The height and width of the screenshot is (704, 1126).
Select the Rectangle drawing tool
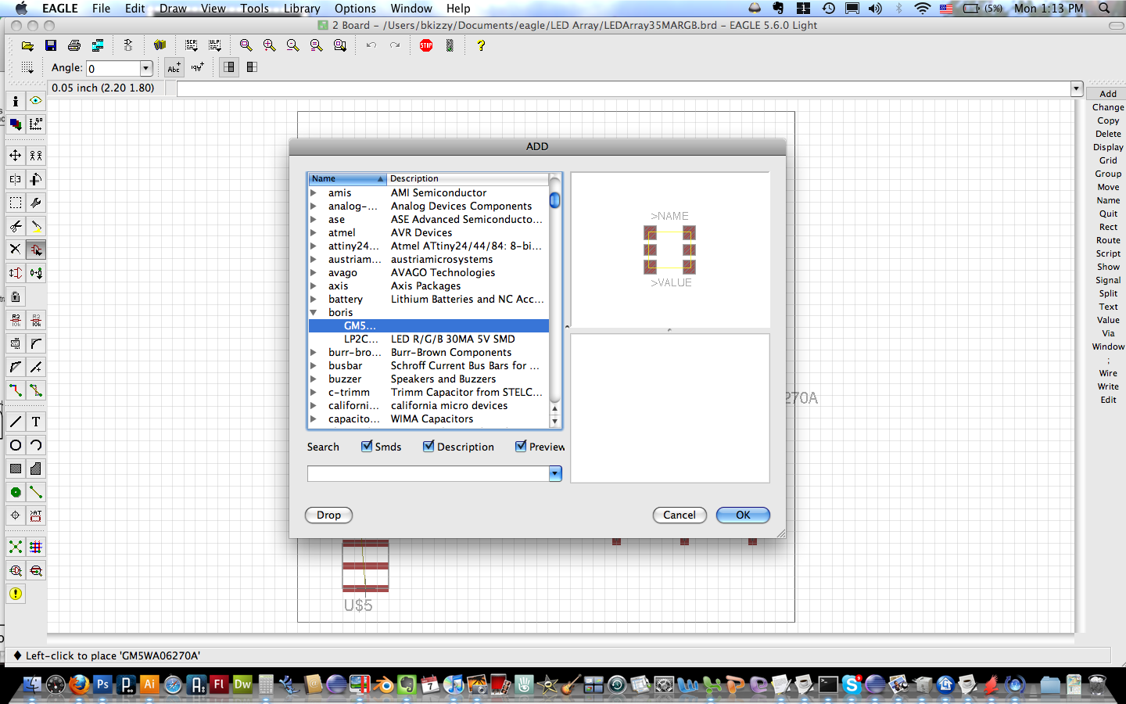tap(16, 469)
